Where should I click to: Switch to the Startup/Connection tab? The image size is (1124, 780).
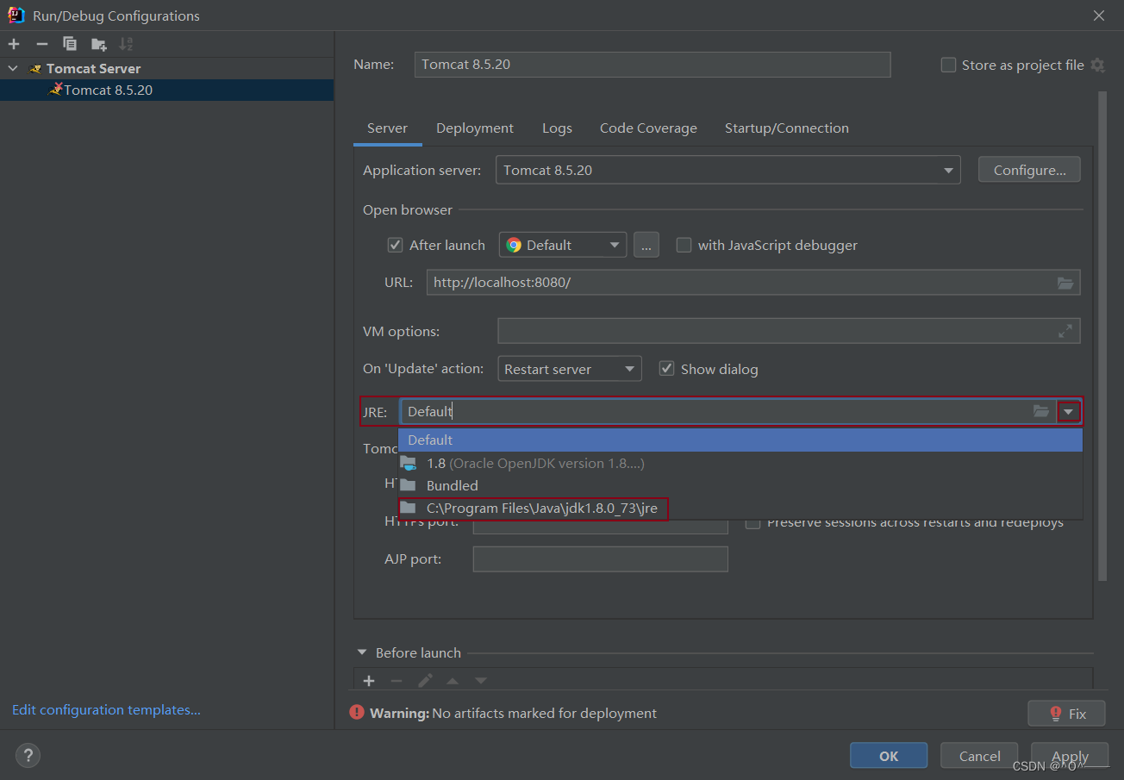point(786,128)
